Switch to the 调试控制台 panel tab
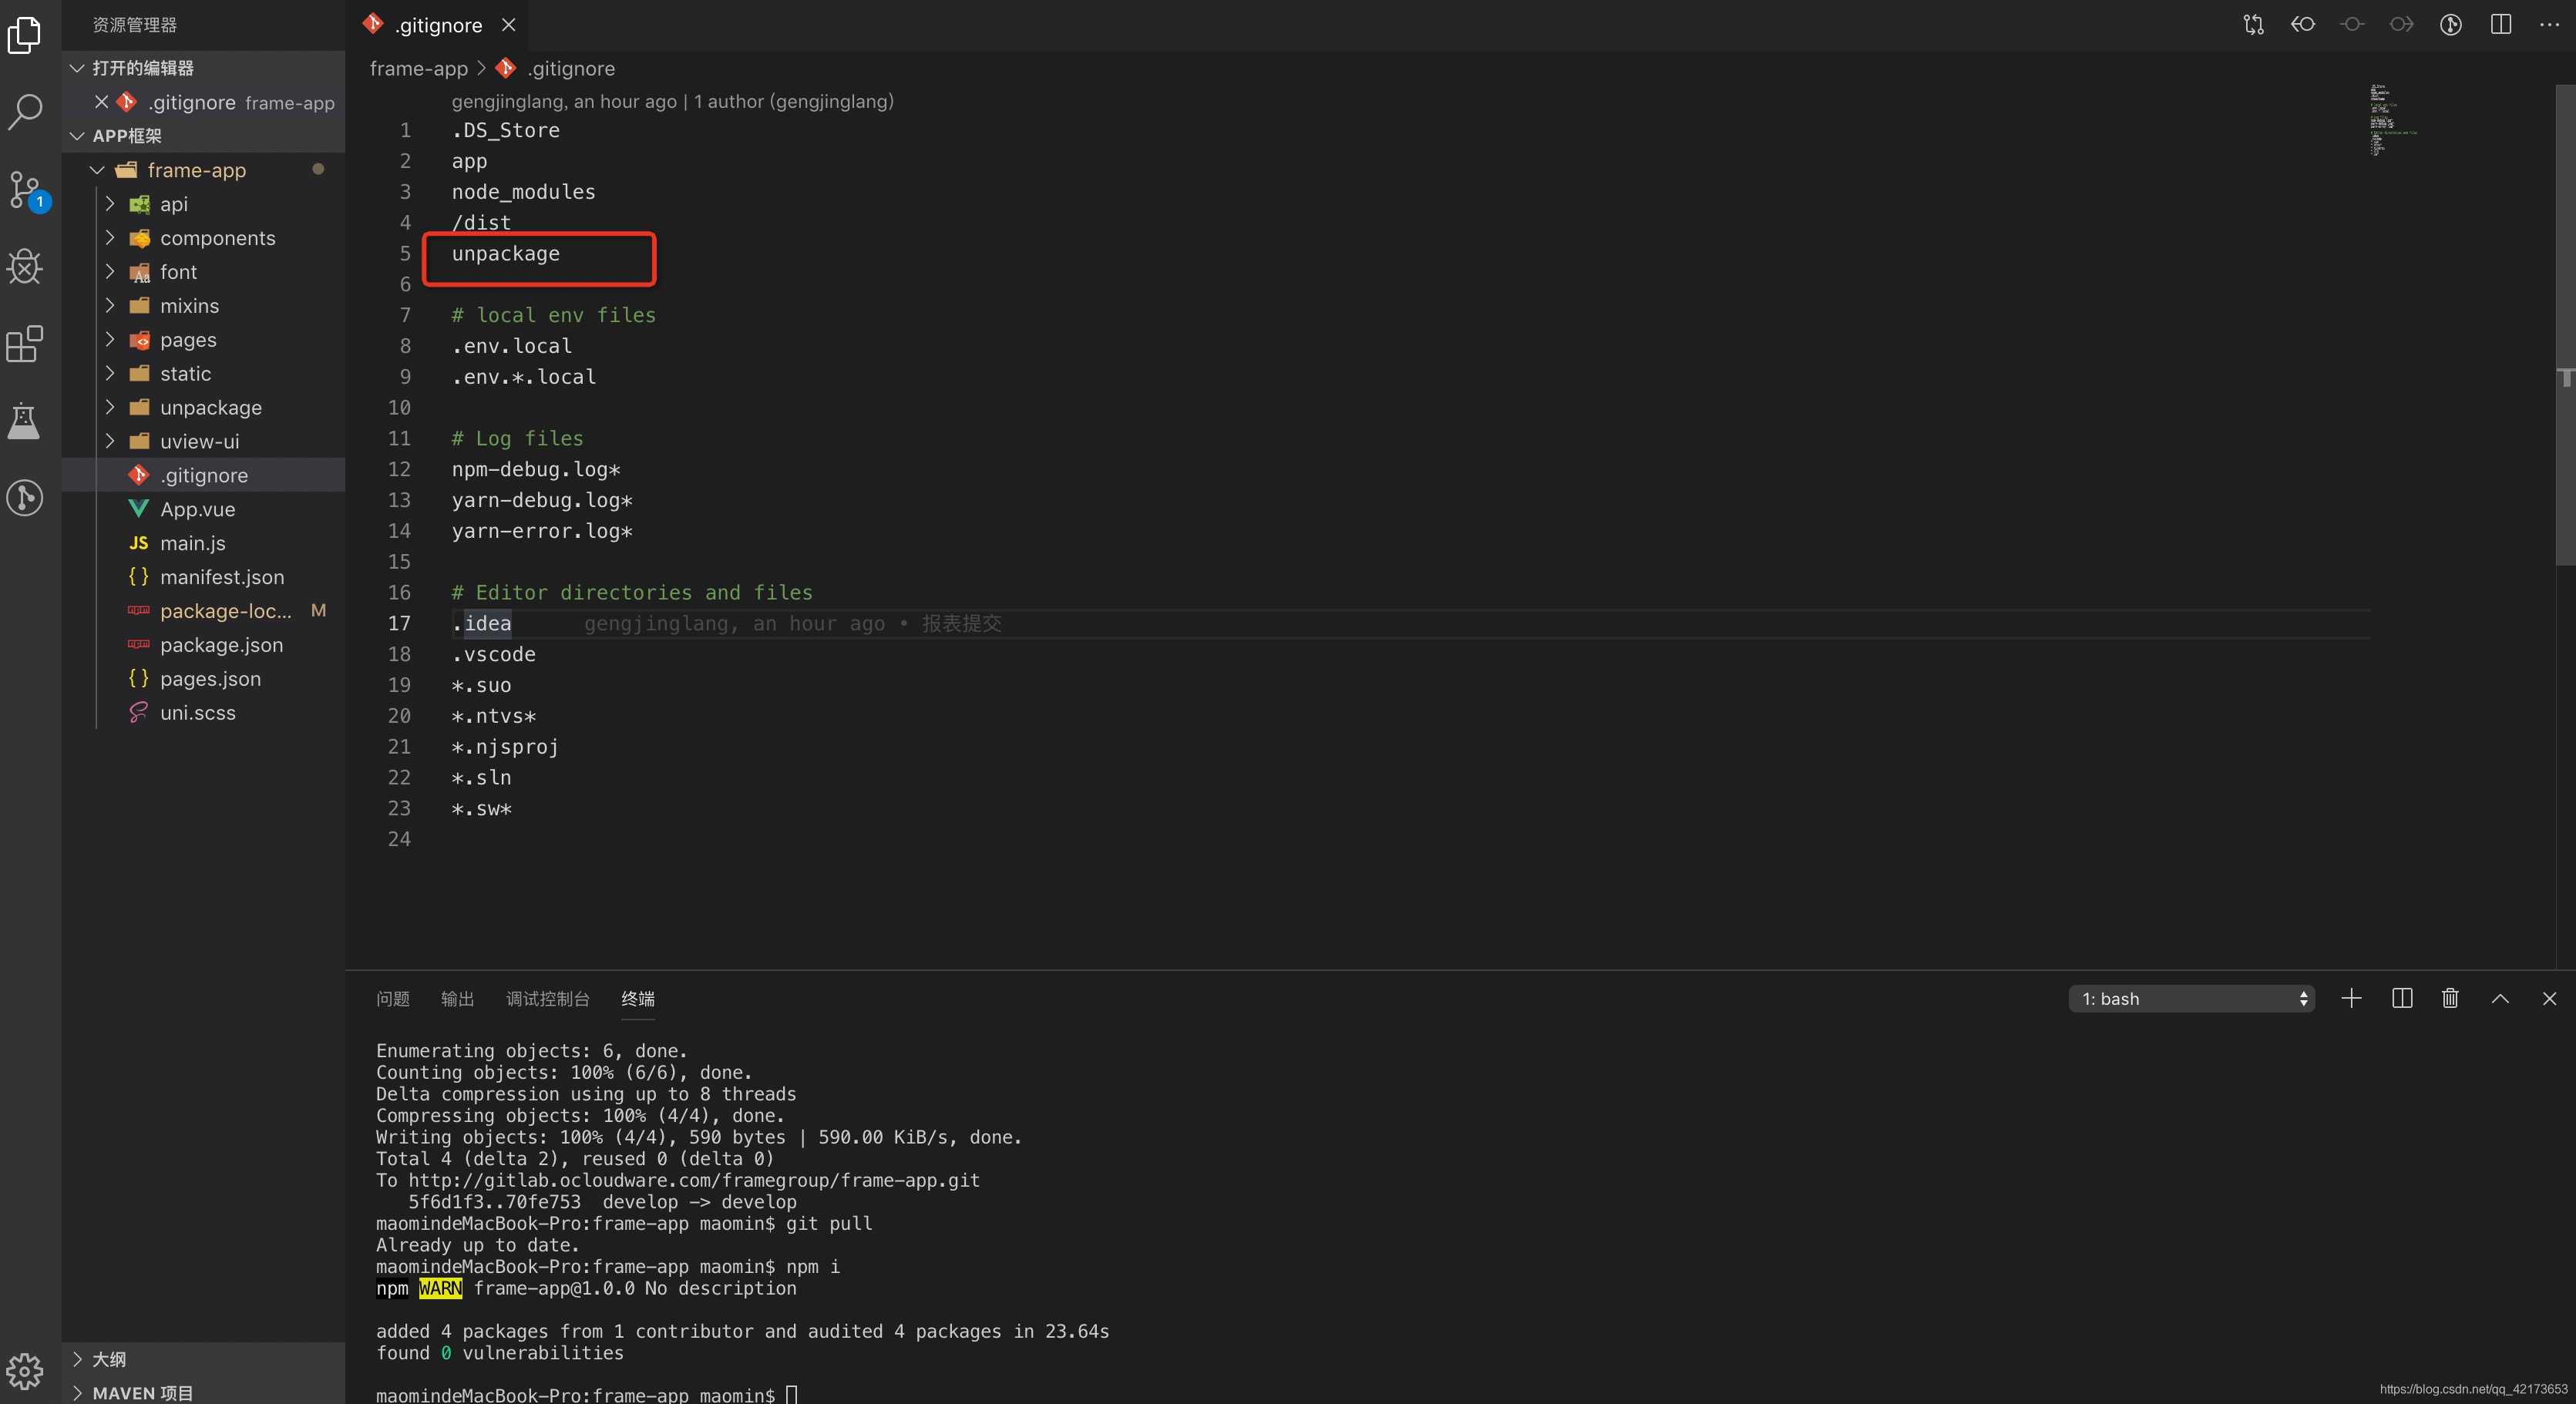 548,998
